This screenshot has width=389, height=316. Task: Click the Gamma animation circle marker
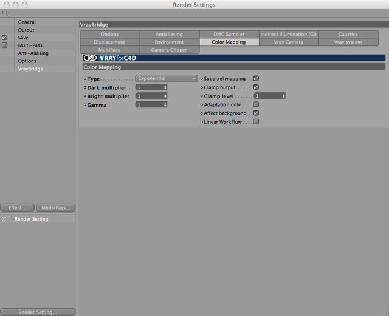85,105
